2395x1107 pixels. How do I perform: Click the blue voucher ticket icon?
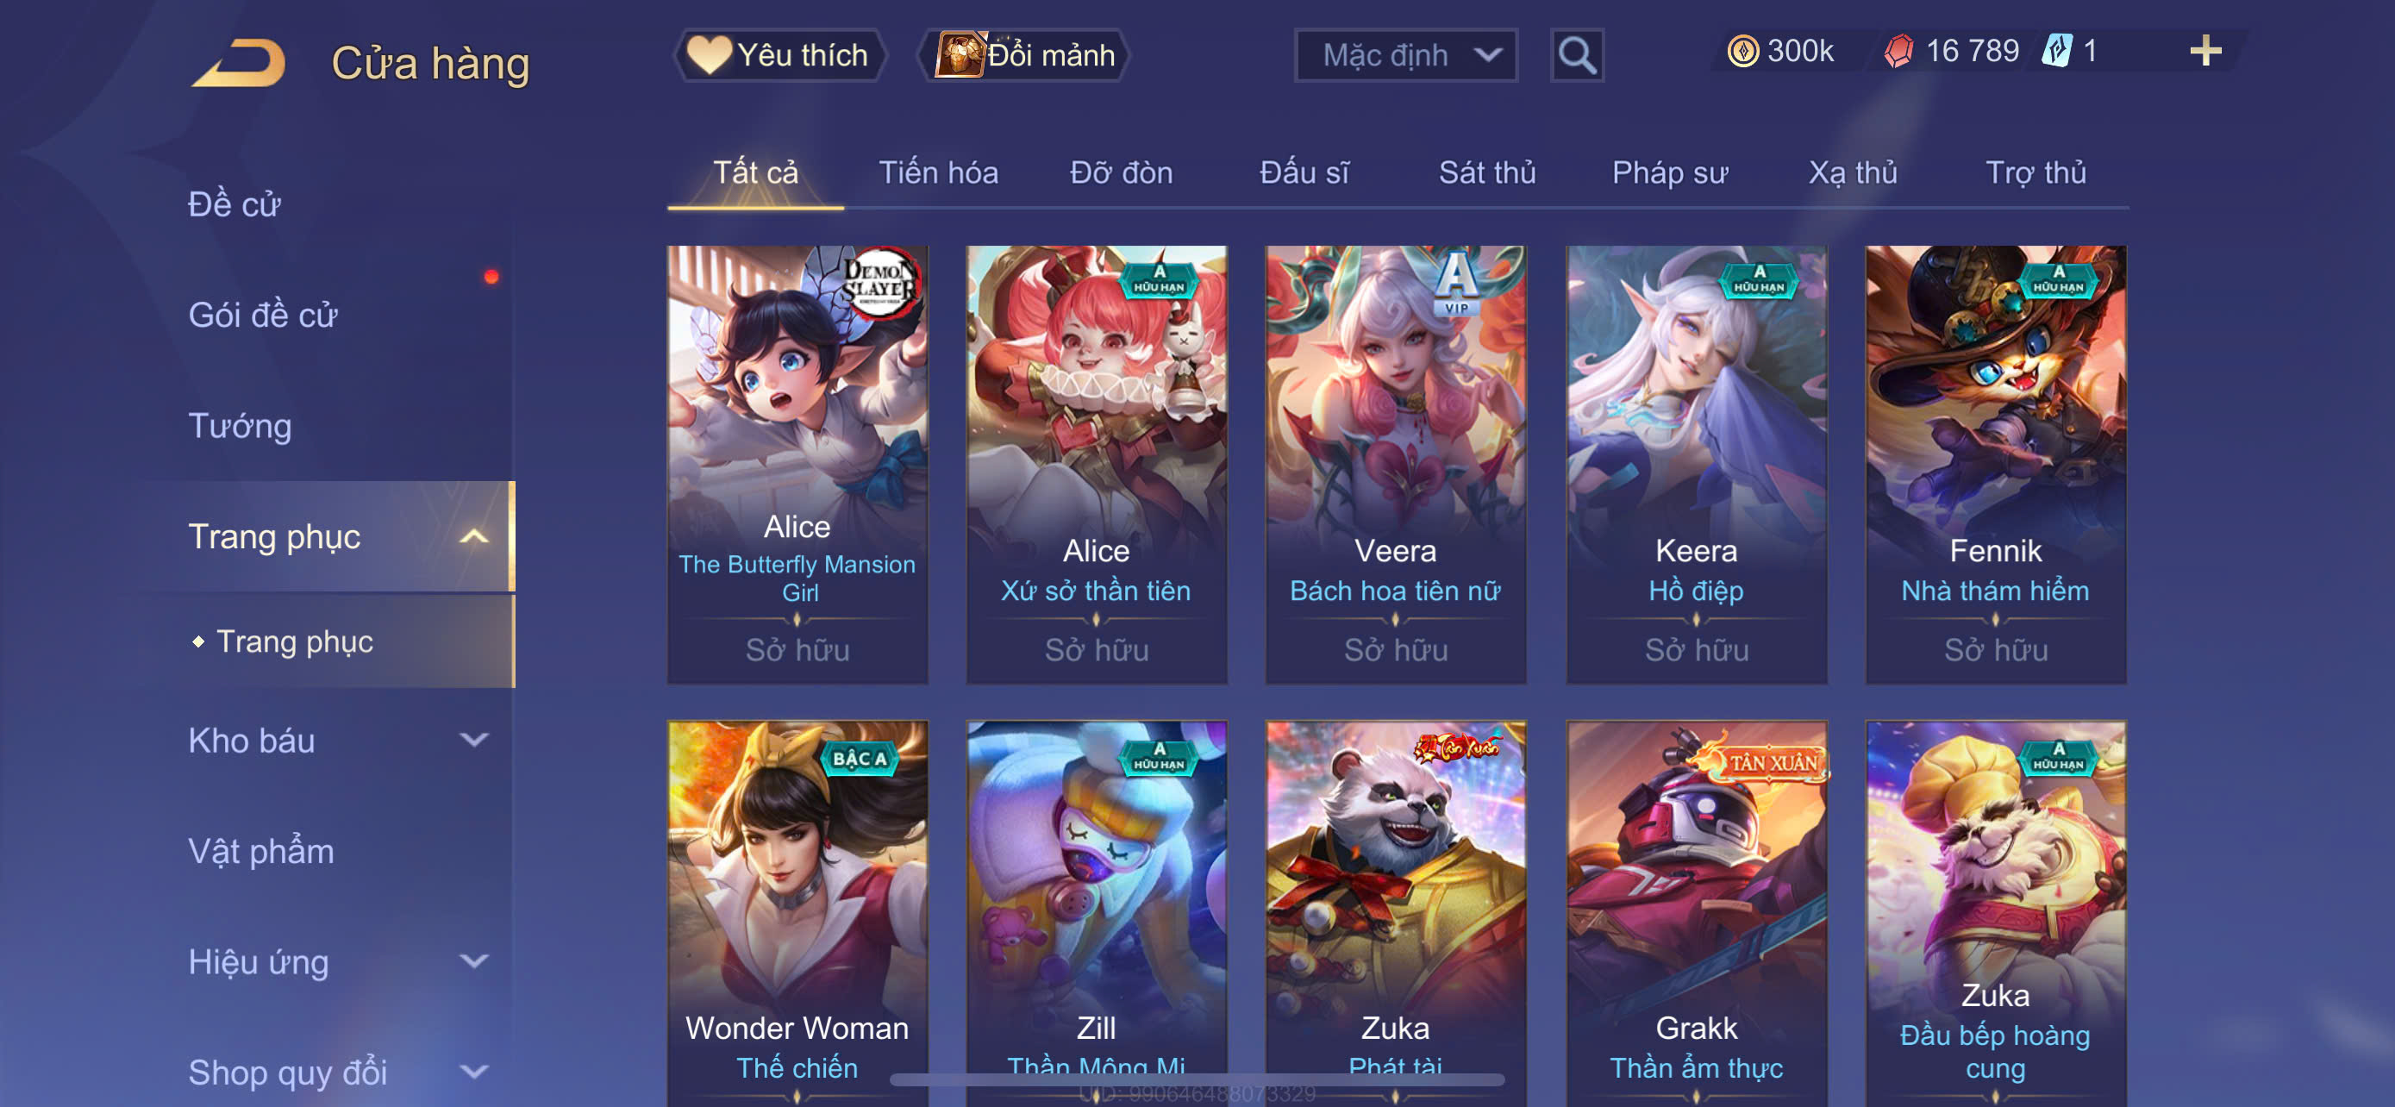(x=2056, y=50)
